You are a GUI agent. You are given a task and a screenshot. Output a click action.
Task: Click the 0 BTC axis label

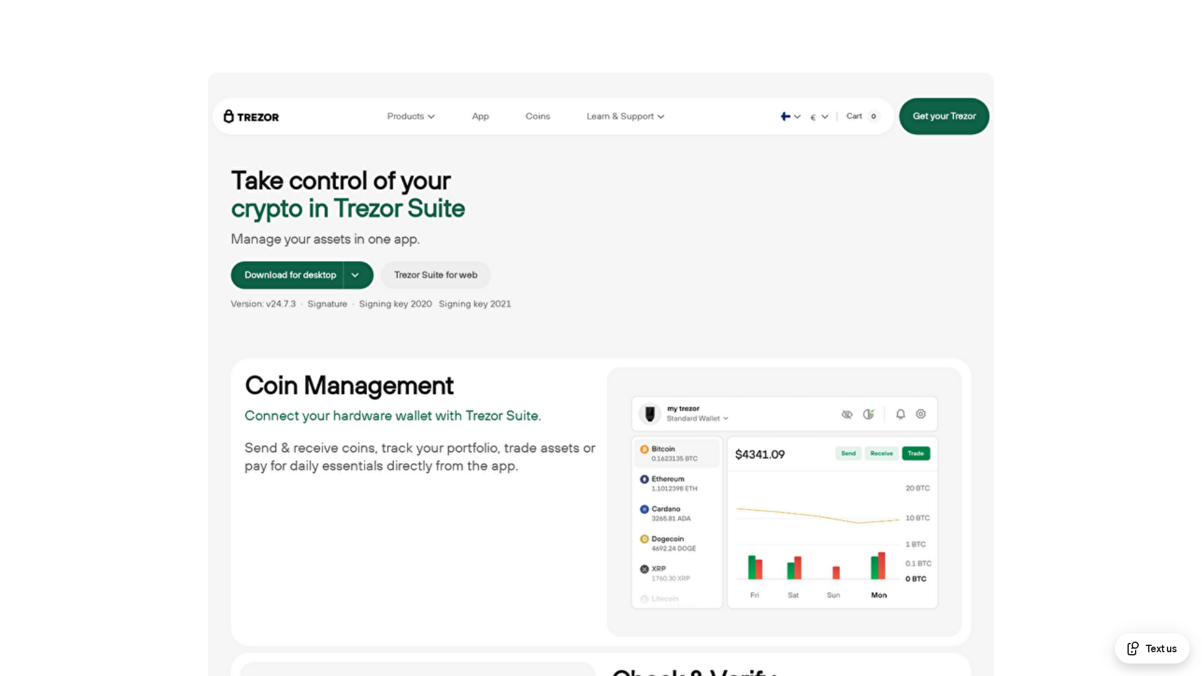[916, 579]
